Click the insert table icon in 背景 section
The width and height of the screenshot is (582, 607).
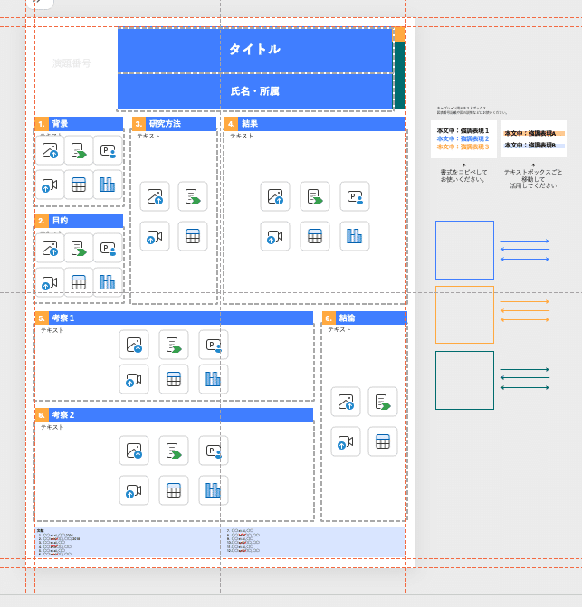click(79, 185)
